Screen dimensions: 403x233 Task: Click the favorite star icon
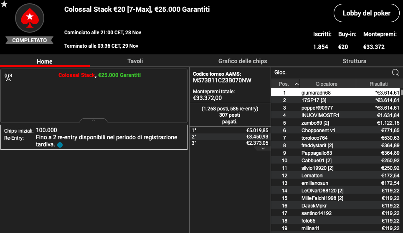pos(4,4)
